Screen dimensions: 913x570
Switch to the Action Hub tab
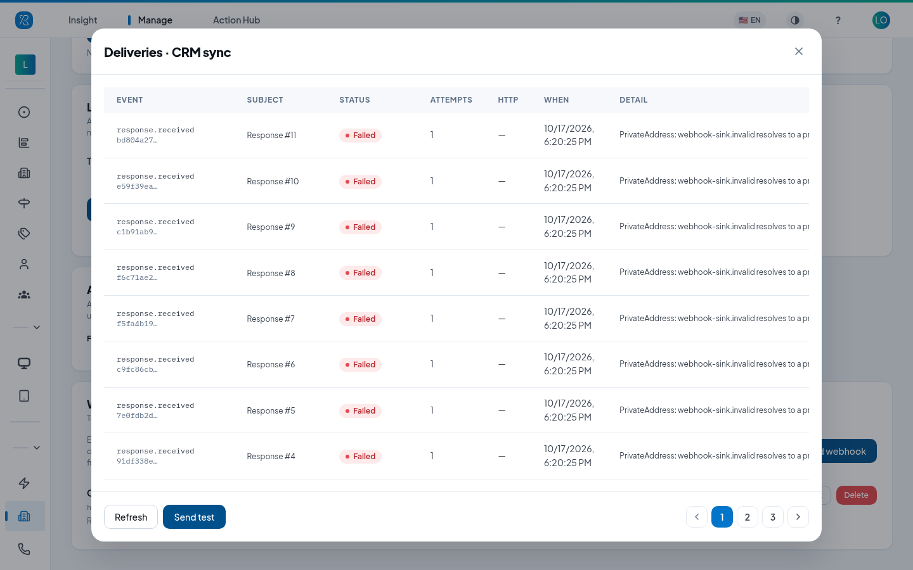pos(236,20)
